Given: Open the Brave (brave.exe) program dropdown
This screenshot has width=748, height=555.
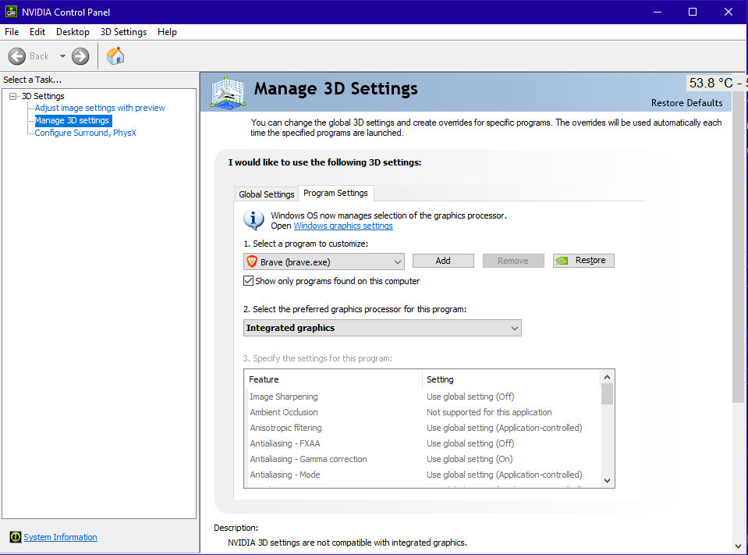Looking at the screenshot, I should (x=324, y=261).
